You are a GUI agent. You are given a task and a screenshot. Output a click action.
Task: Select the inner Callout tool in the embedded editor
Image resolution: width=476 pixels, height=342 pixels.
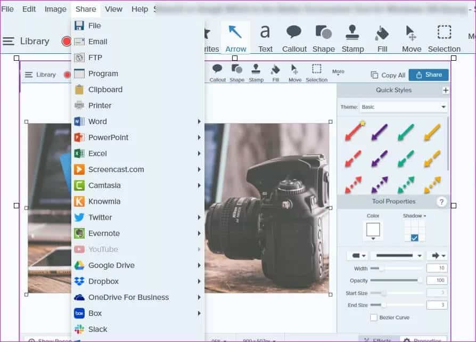click(217, 73)
